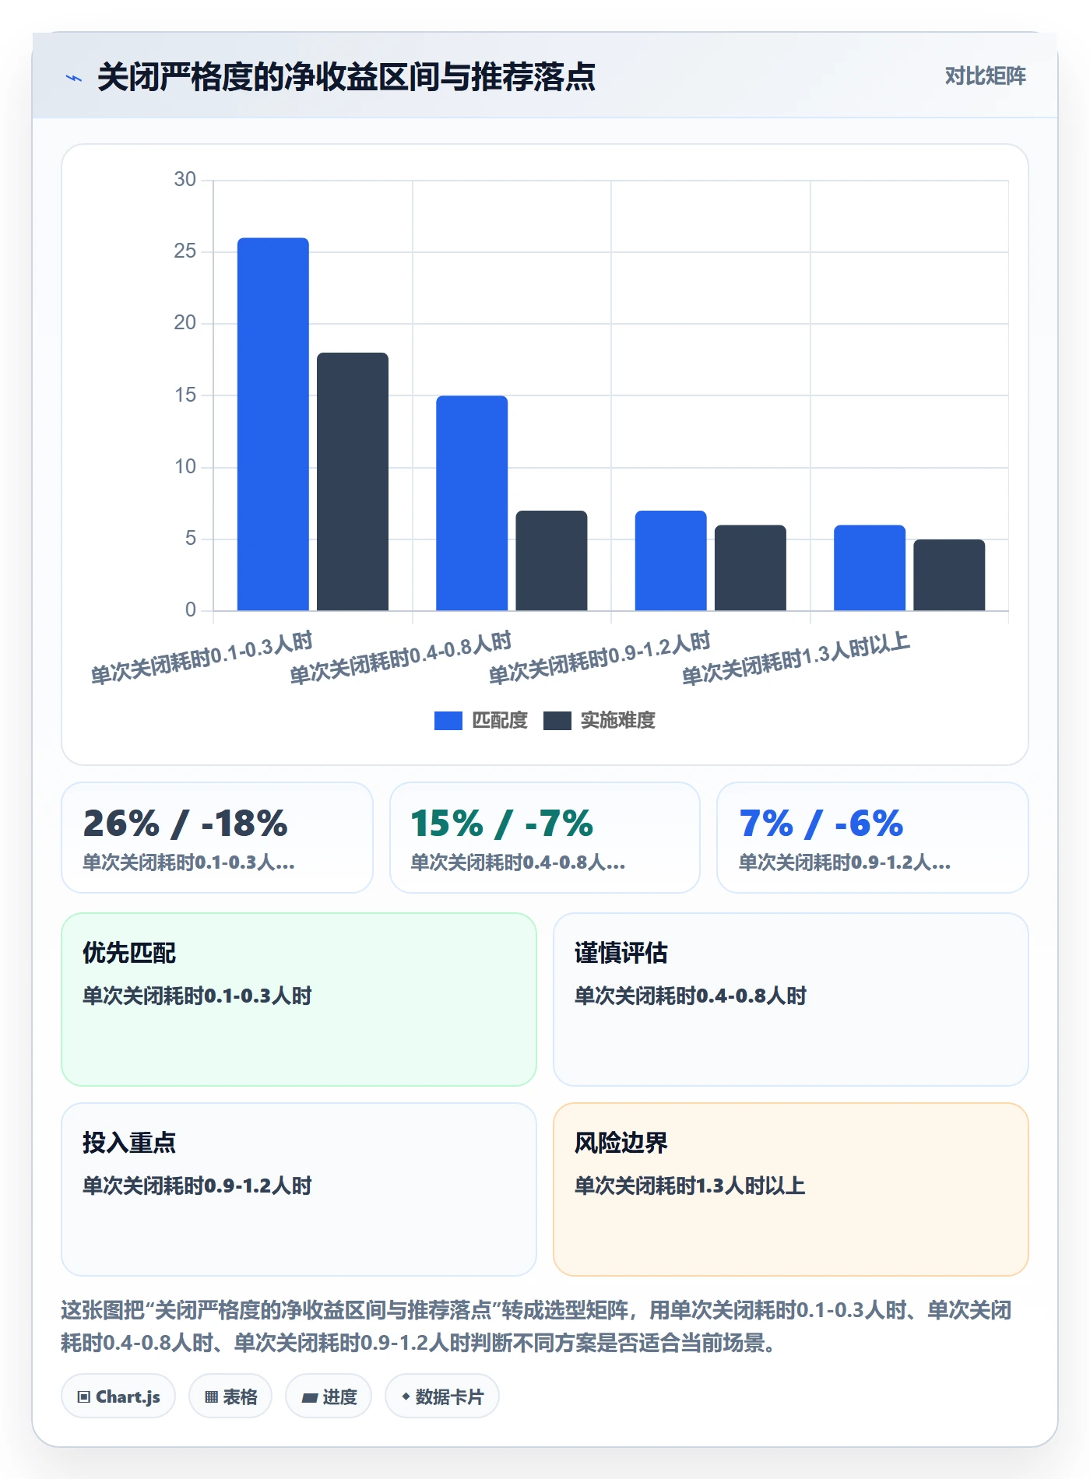This screenshot has width=1090, height=1479.
Task: Click the description paragraph starting 这张图把
Action: [x=536, y=1326]
